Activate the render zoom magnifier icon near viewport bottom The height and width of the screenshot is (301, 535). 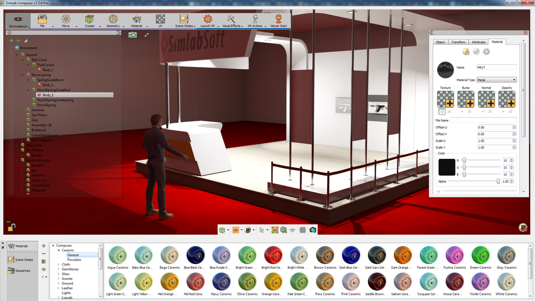[283, 230]
